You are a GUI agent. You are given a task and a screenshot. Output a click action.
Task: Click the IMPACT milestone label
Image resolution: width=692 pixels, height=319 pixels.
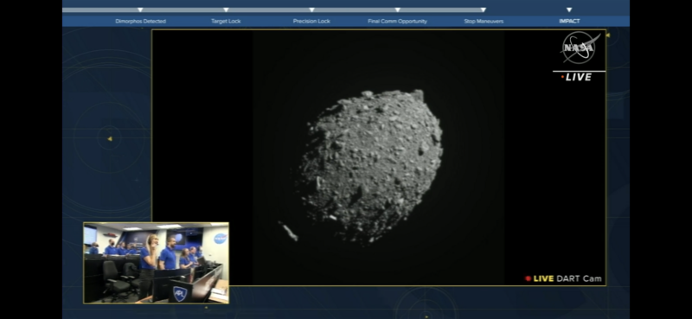(569, 21)
